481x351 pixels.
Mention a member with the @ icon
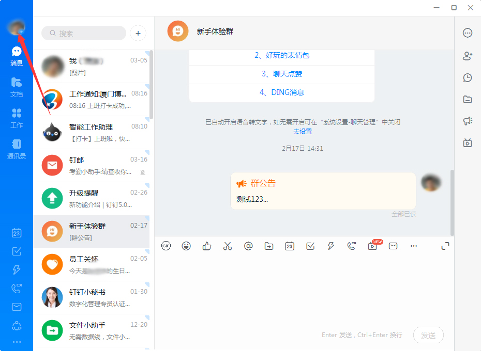tap(248, 246)
